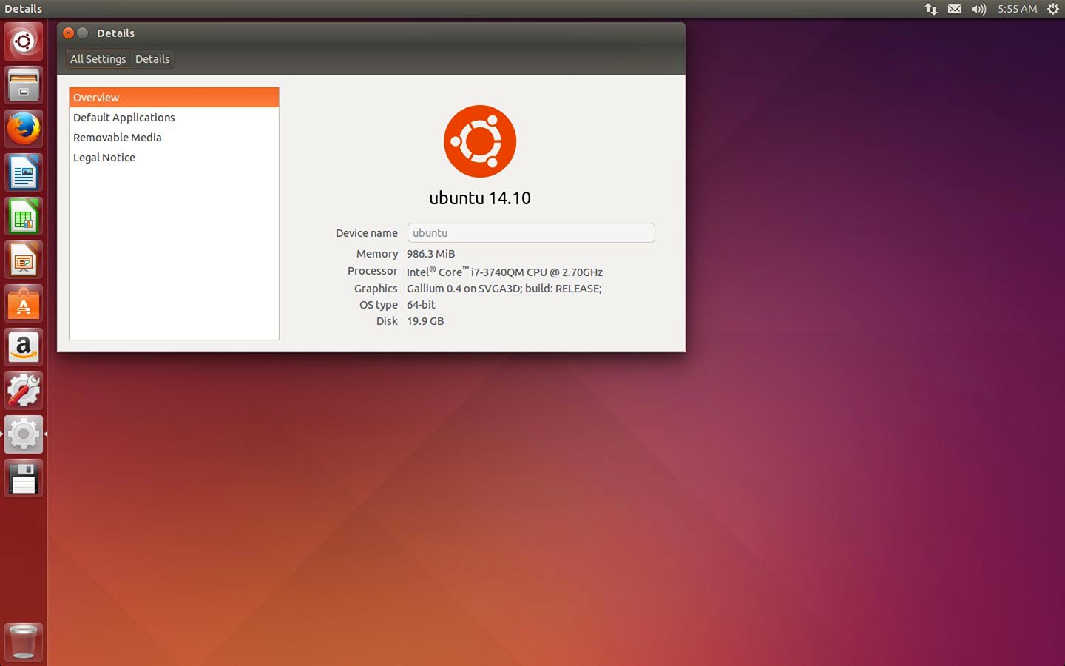Click the 'Graphics' label
This screenshot has width=1065, height=666.
[376, 289]
